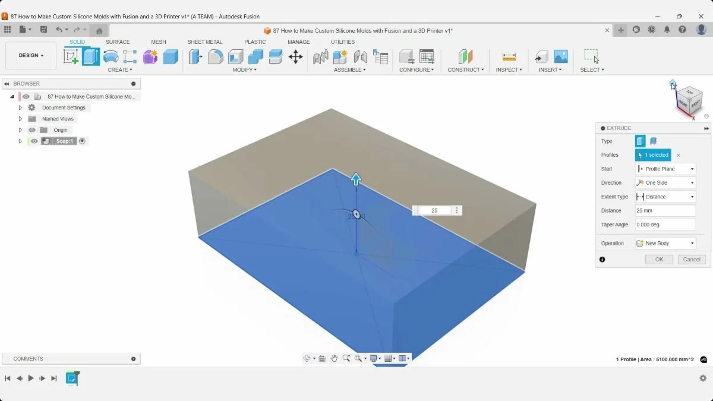Select the Measure ruler tool

pos(509,56)
